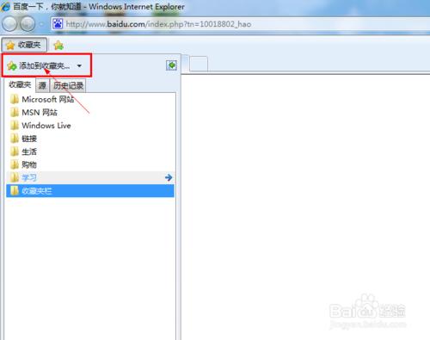The width and height of the screenshot is (430, 340).
Task: Click the blue arrow beside 学习 folder
Action: [x=169, y=177]
